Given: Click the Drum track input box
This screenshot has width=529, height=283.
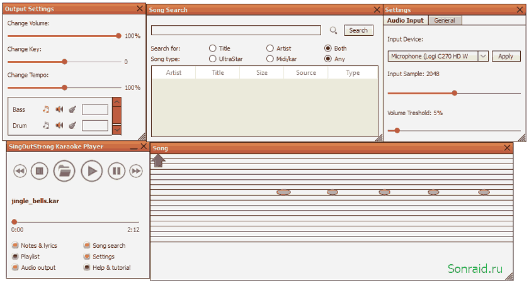Looking at the screenshot, I should pyautogui.click(x=95, y=126).
